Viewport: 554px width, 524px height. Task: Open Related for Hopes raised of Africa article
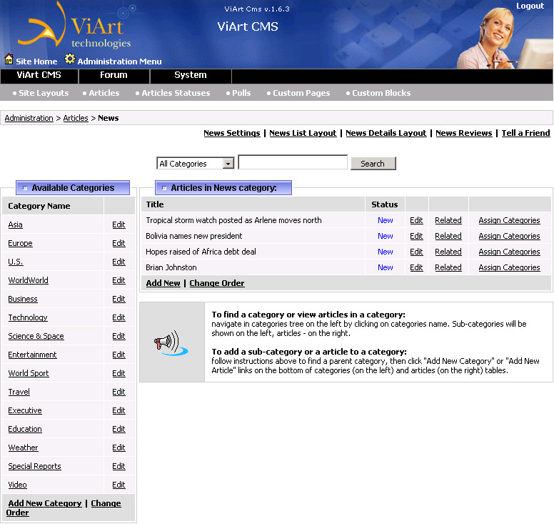[x=448, y=252]
